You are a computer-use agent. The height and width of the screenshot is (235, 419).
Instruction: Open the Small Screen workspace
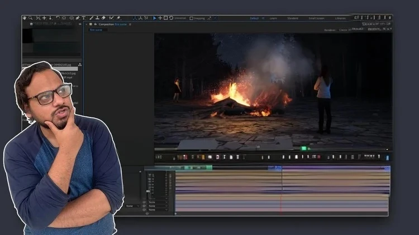tap(316, 18)
